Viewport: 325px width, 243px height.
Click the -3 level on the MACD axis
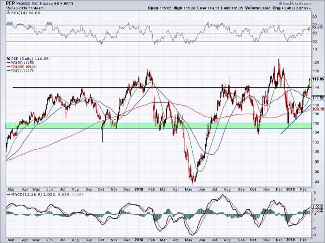pyautogui.click(x=314, y=235)
